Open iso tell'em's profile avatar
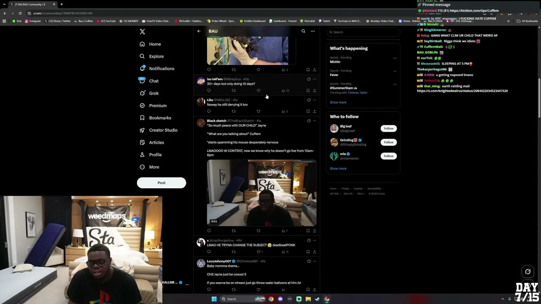This screenshot has height=304, width=541. 201,81
